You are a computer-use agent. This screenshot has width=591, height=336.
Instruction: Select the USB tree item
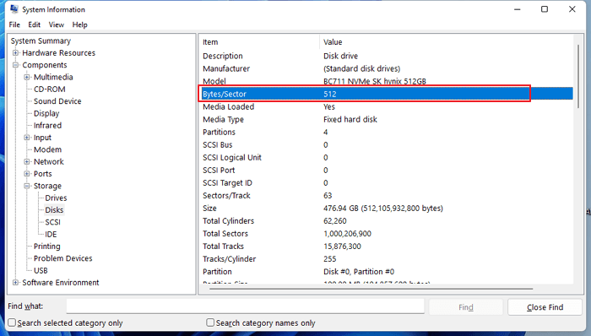[41, 270]
